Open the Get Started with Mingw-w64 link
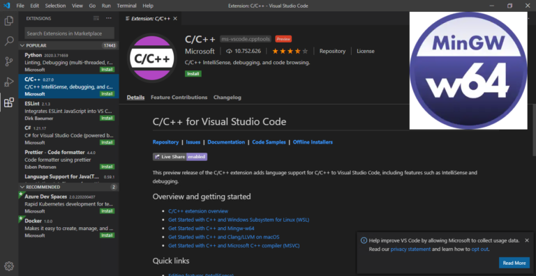 pos(211,228)
